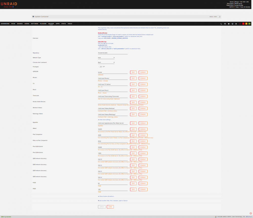This screenshot has width=253, height=218.
Task: Open the web terminal icon
Action: click(x=221, y=24)
